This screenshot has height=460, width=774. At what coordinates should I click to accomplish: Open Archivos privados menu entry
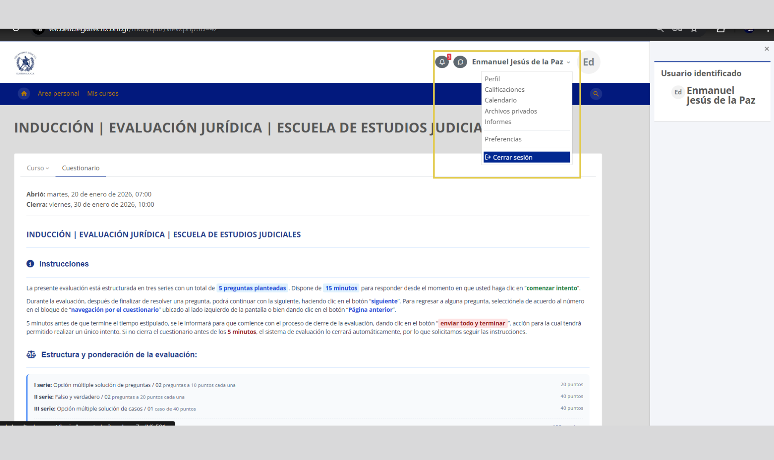coord(511,111)
